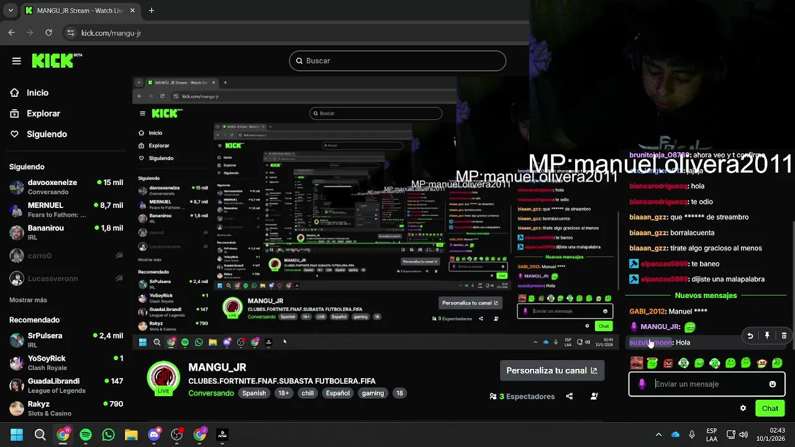
Task: Open Windows taskbar search
Action: [x=40, y=435]
